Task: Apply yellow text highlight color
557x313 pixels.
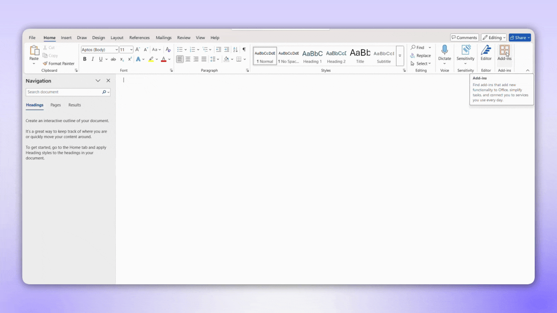Action: point(151,59)
